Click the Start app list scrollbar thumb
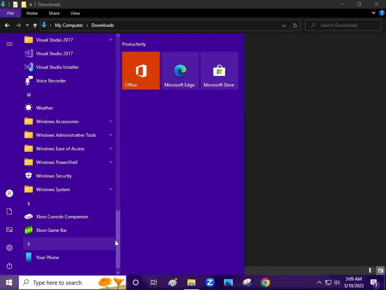This screenshot has height=290, width=386. pos(118,239)
